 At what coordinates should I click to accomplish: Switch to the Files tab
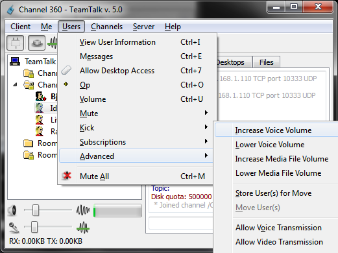(x=266, y=62)
